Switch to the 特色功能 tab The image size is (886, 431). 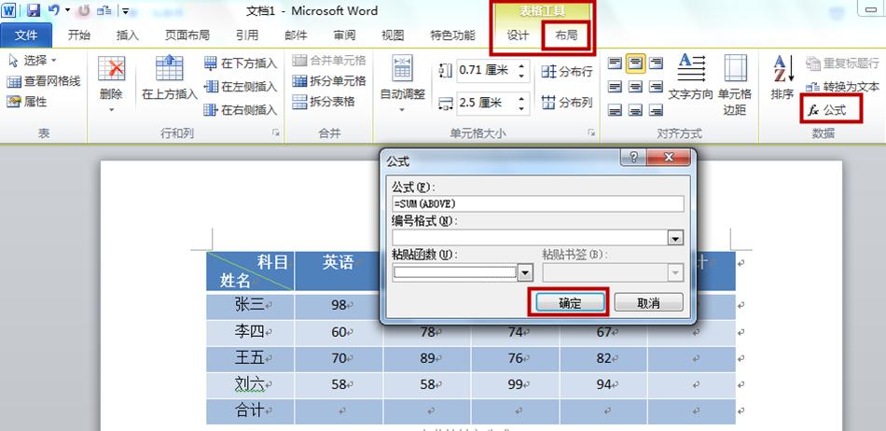pyautogui.click(x=452, y=35)
